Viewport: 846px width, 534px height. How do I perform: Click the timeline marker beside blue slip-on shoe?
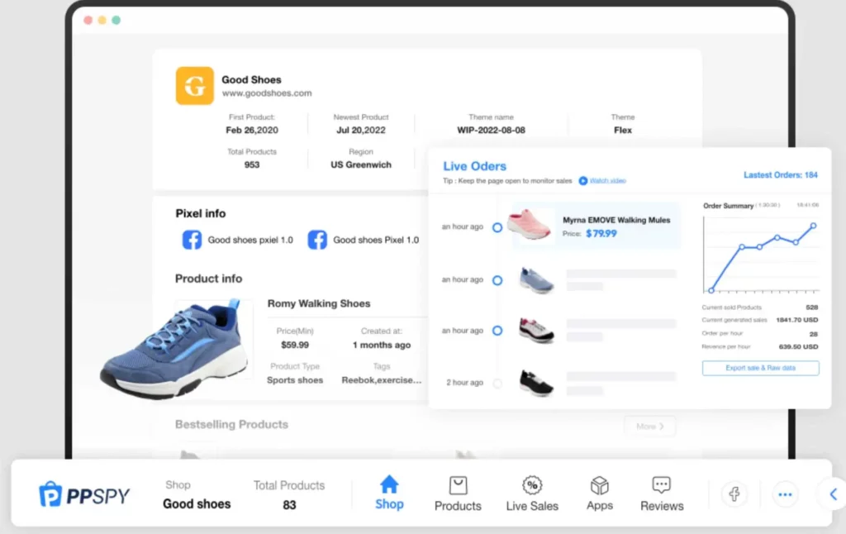[497, 279]
